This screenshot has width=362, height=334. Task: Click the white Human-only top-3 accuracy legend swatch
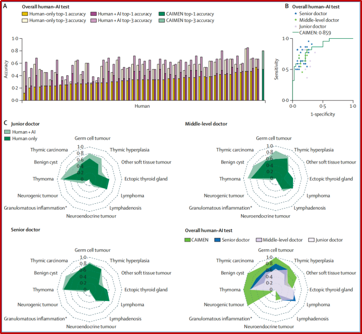pos(25,20)
